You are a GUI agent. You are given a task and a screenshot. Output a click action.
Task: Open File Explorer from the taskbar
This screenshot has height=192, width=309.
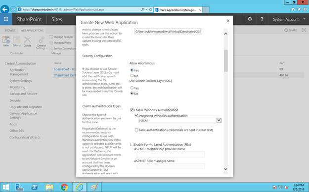coord(49,187)
